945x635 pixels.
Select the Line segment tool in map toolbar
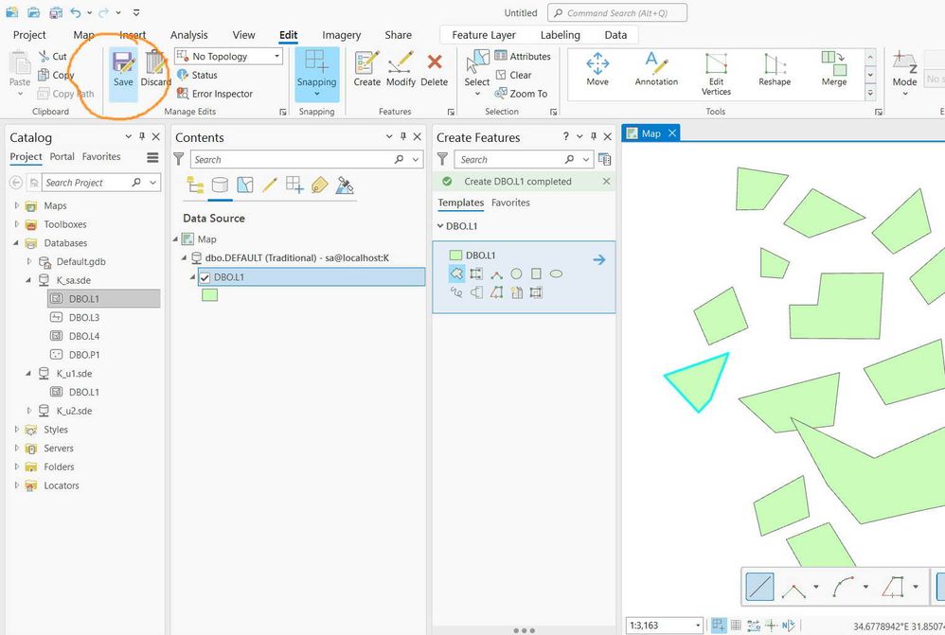pos(760,586)
